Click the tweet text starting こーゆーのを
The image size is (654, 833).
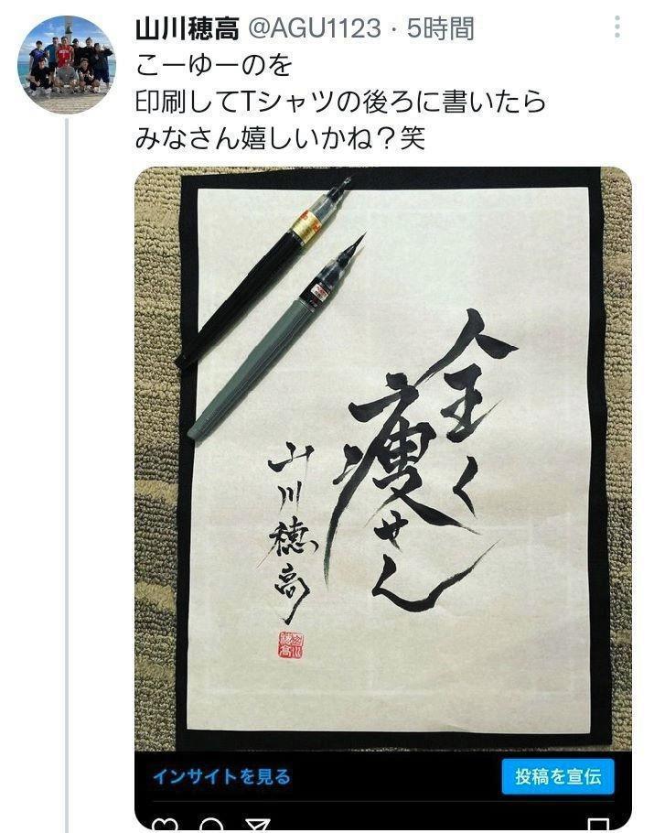(340, 102)
